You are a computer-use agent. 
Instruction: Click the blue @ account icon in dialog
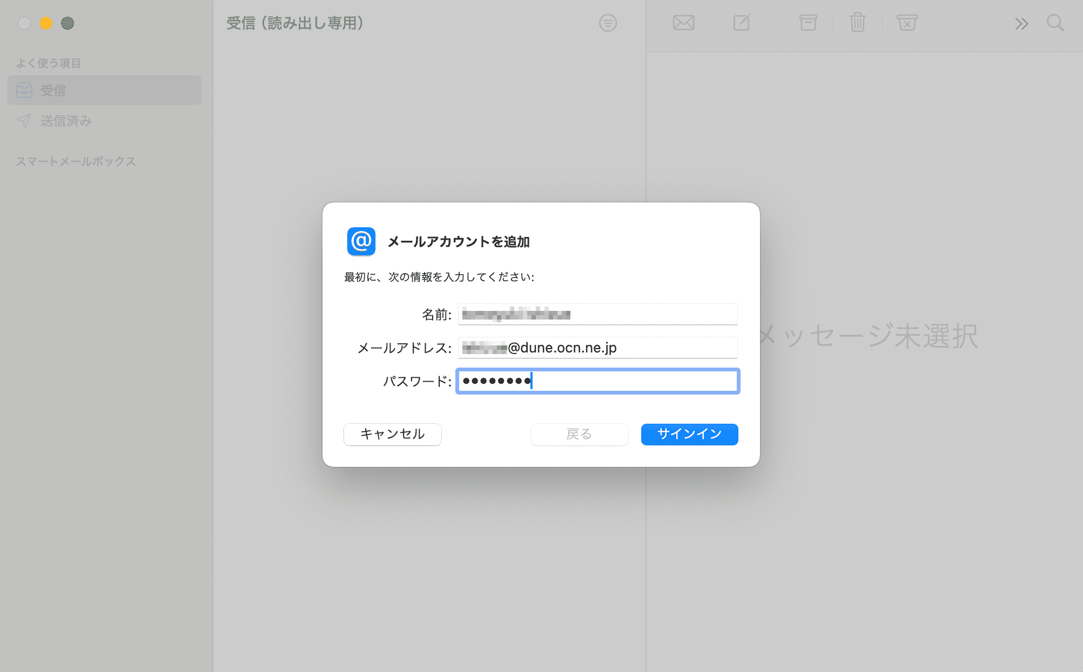tap(361, 241)
